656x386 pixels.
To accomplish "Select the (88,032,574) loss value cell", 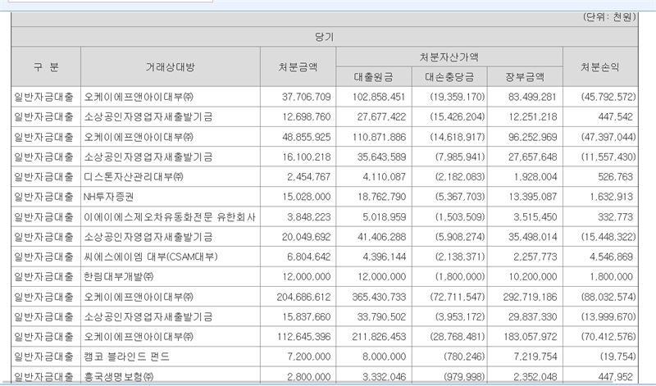I will [603, 297].
